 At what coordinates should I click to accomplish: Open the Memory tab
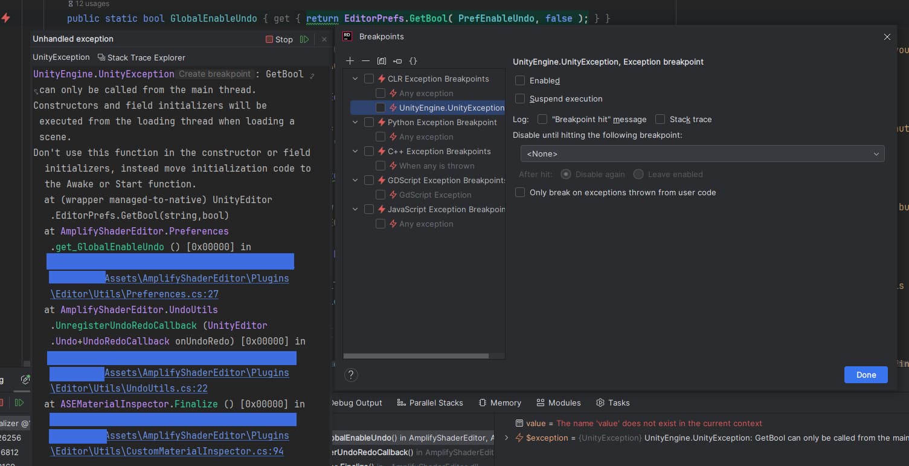click(499, 403)
